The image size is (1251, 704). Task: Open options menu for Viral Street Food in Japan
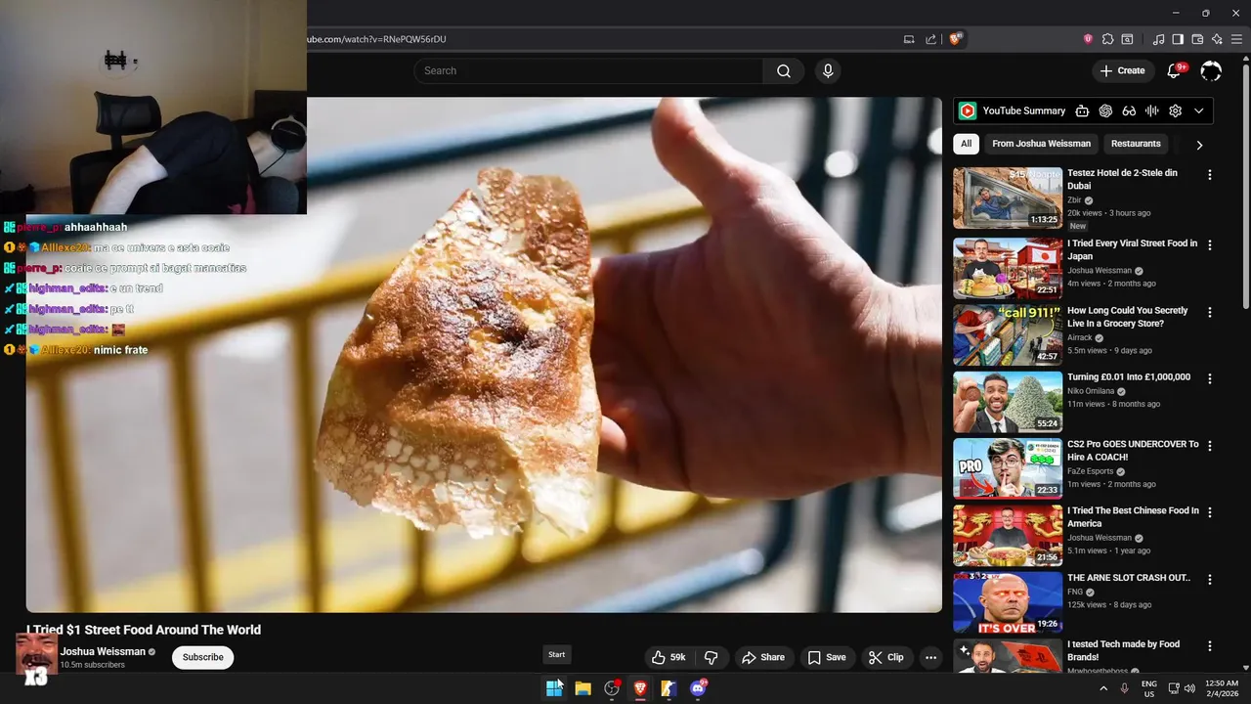point(1210,245)
